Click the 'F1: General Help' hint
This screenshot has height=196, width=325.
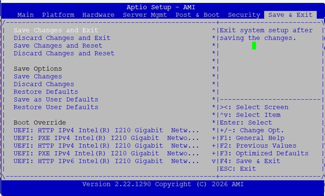[252, 138]
